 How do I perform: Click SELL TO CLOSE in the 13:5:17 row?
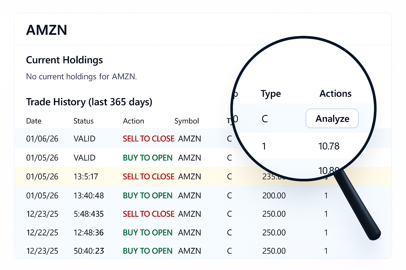[149, 177]
